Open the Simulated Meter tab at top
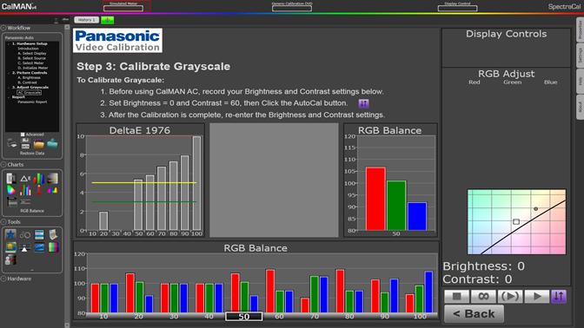 (123, 6)
